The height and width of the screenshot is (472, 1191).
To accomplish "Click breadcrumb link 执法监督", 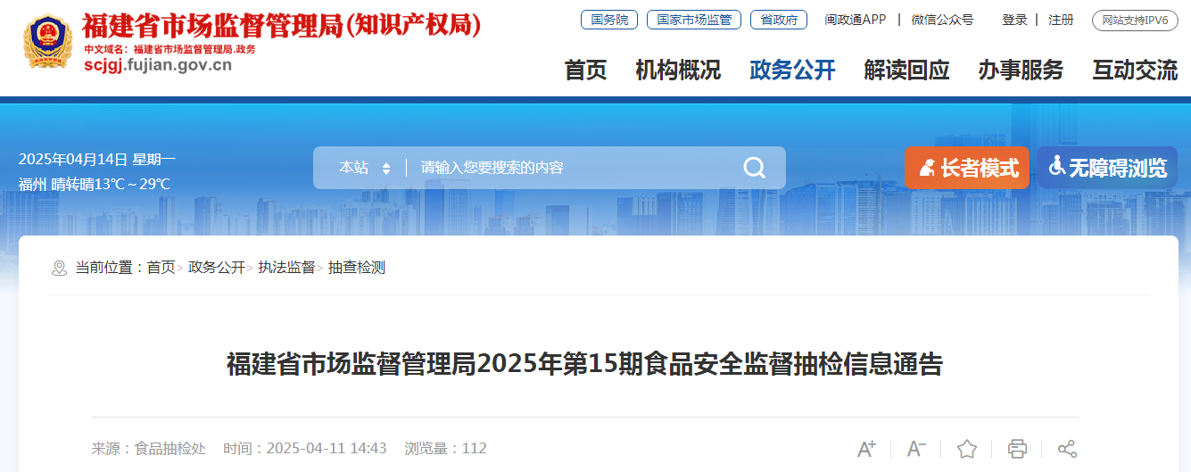I will [x=286, y=268].
